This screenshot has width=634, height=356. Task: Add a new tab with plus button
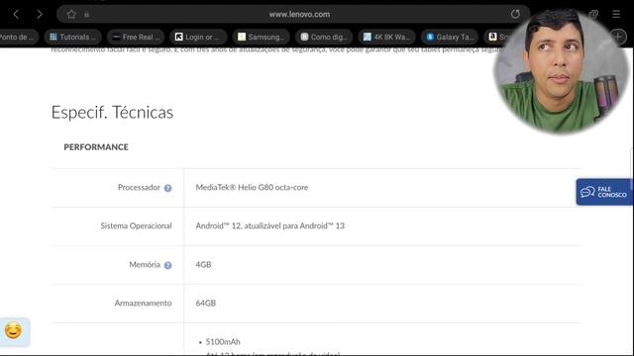tap(618, 37)
